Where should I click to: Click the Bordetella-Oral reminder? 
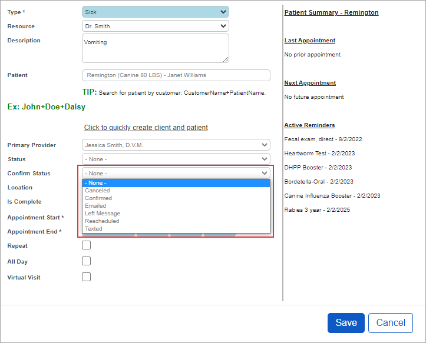[x=319, y=182]
